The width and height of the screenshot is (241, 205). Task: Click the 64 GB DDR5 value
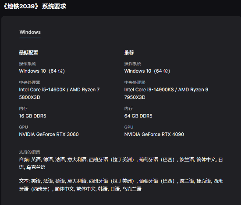click(138, 116)
